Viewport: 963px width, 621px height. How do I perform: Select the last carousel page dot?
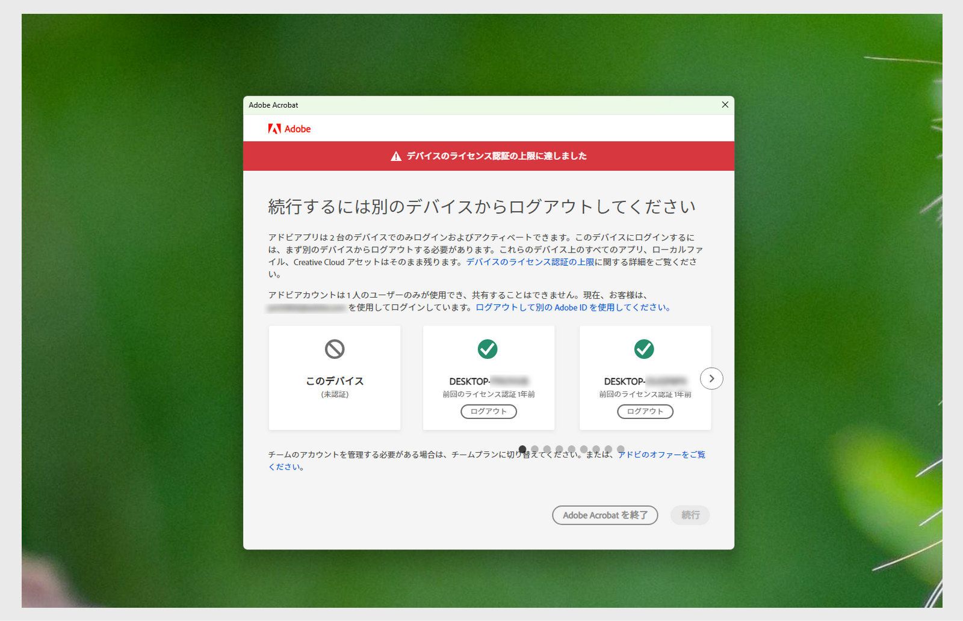621,449
